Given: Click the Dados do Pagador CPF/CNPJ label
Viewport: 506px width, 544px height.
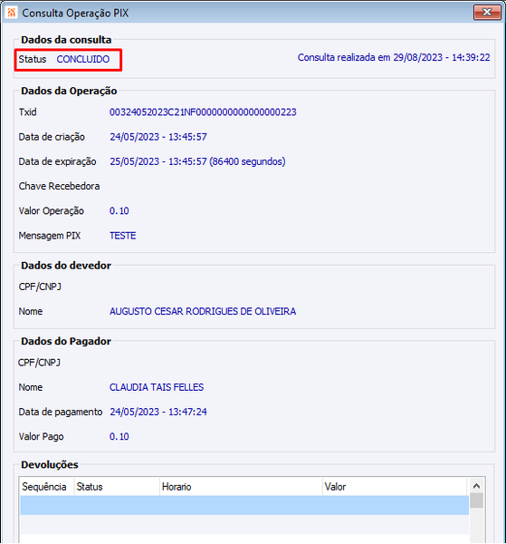Looking at the screenshot, I should pos(39,363).
